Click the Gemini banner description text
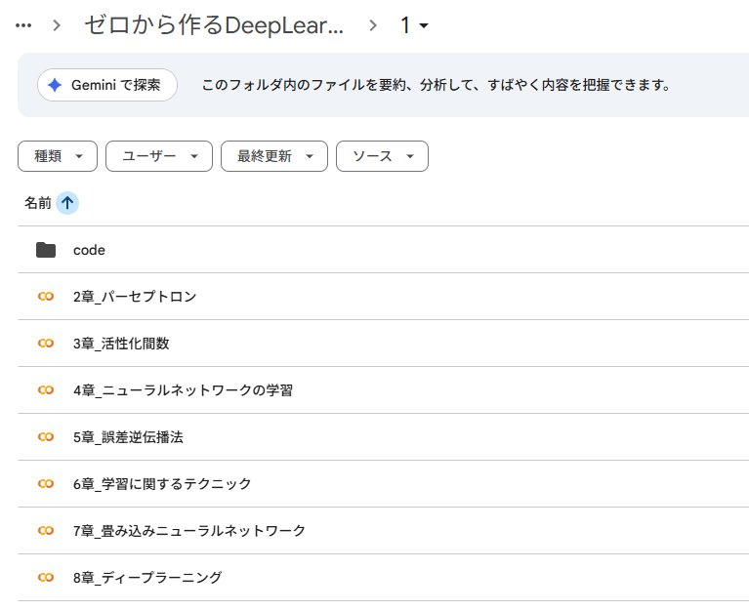Image resolution: width=749 pixels, height=611 pixels. [x=437, y=85]
